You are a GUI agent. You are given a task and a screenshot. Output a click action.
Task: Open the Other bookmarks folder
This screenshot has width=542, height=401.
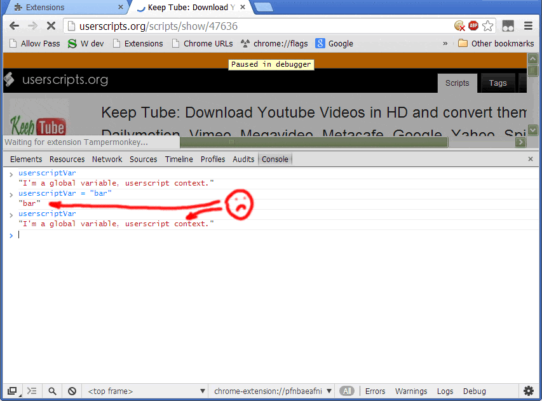tap(496, 44)
